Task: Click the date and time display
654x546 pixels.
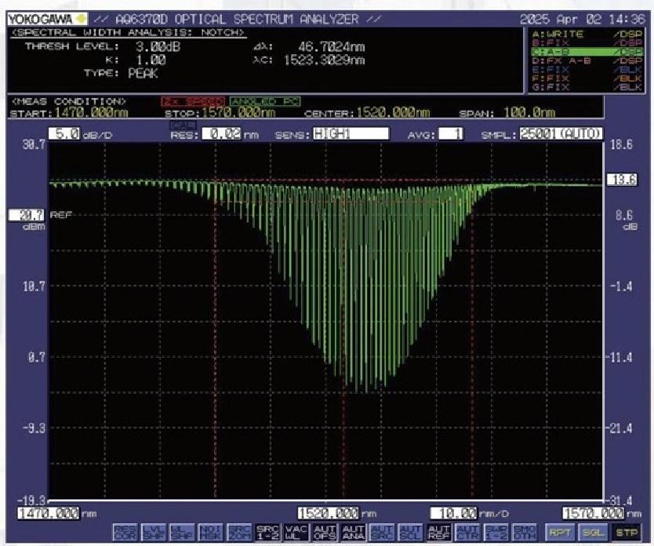Action: click(x=582, y=19)
